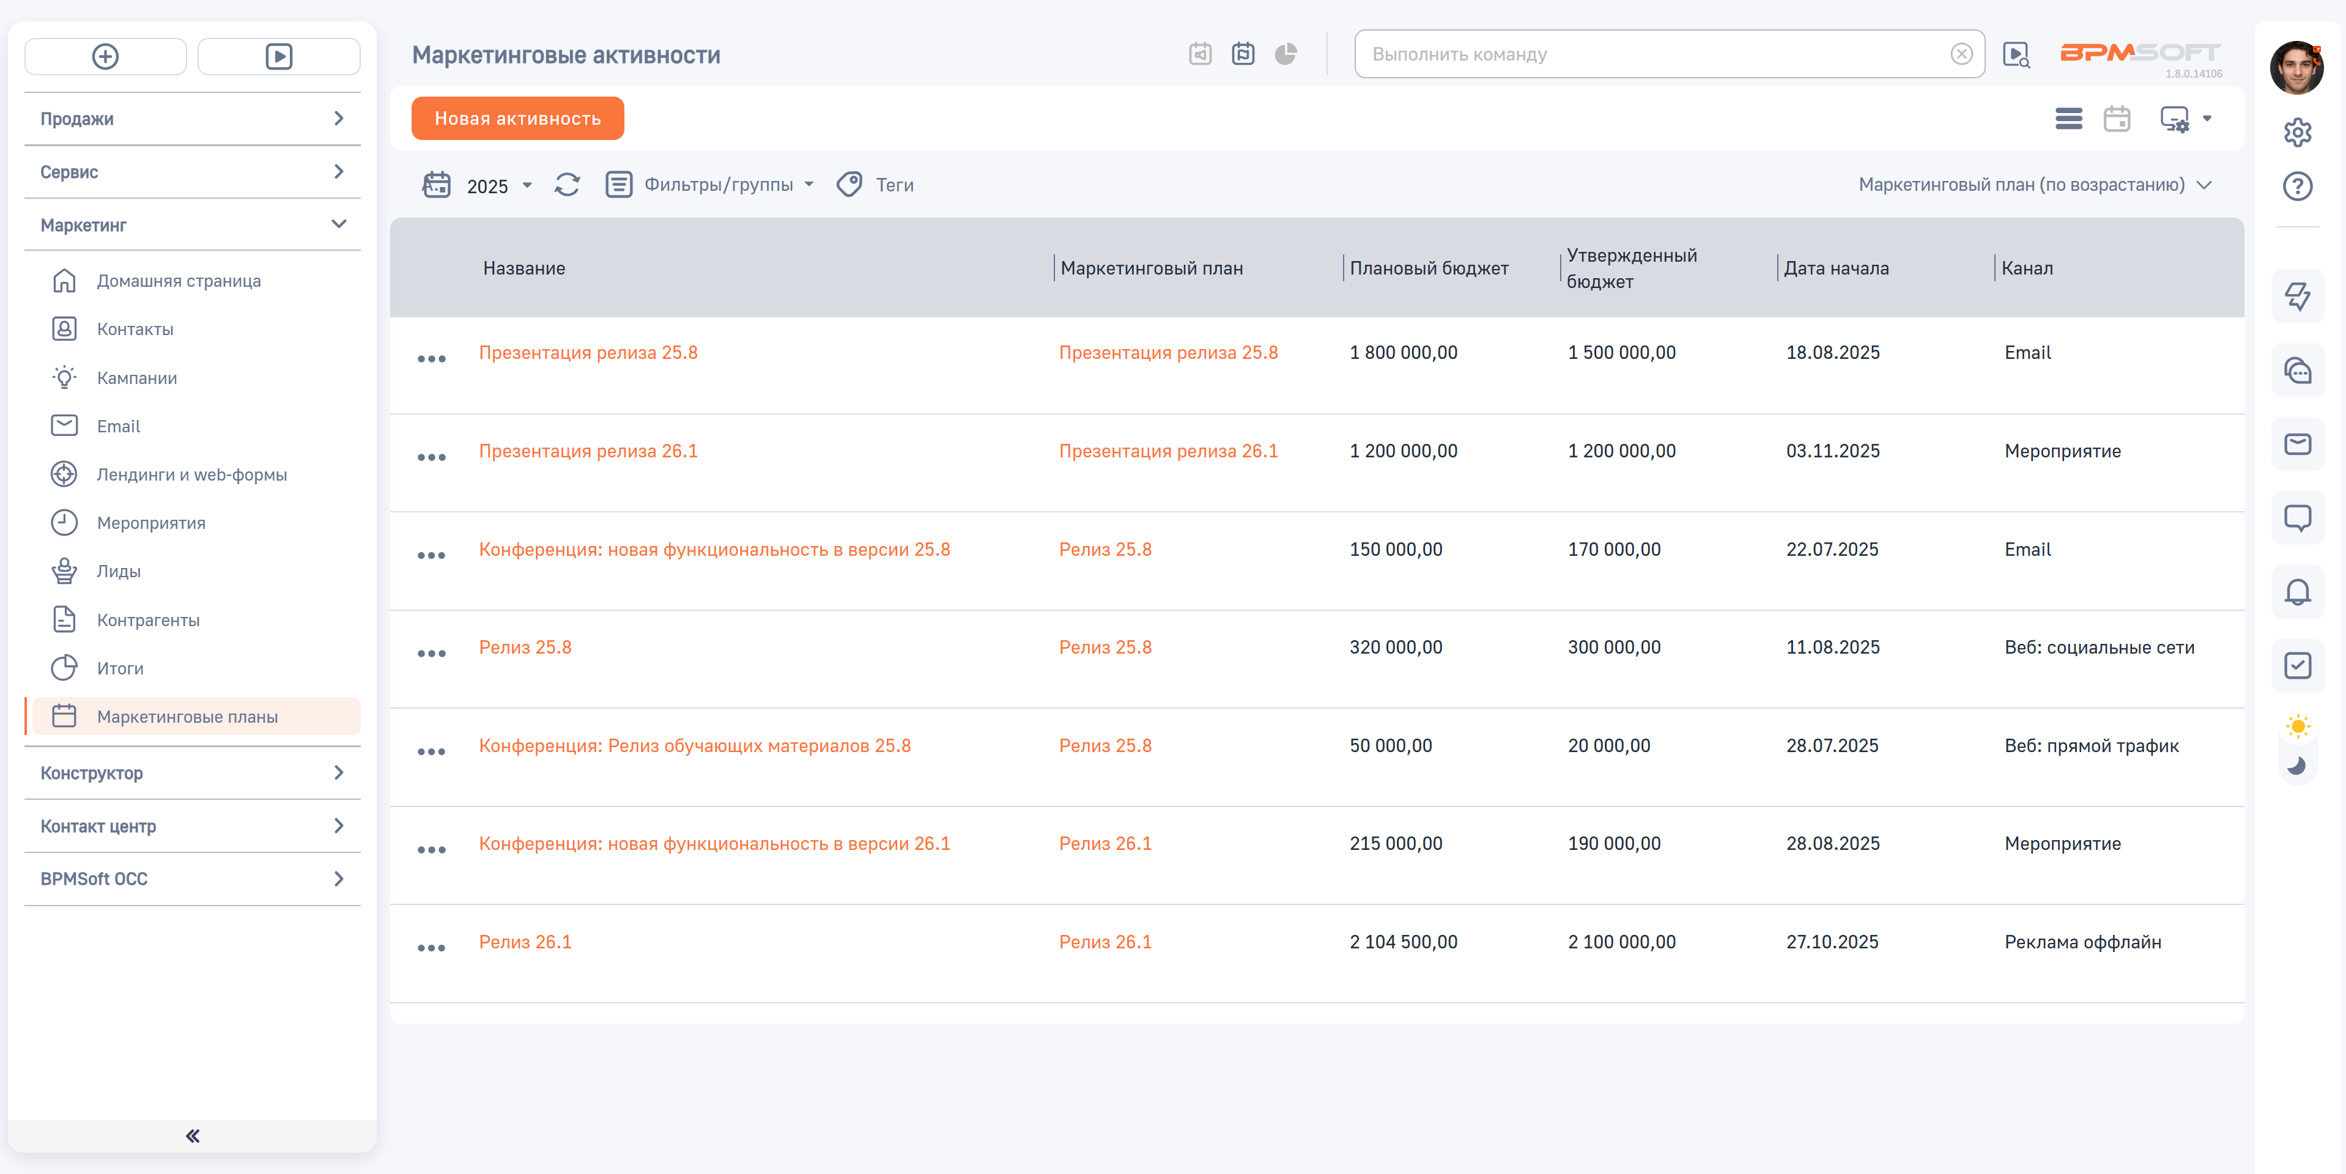The width and height of the screenshot is (2346, 1174).
Task: Click the Новая активность button
Action: click(x=517, y=119)
